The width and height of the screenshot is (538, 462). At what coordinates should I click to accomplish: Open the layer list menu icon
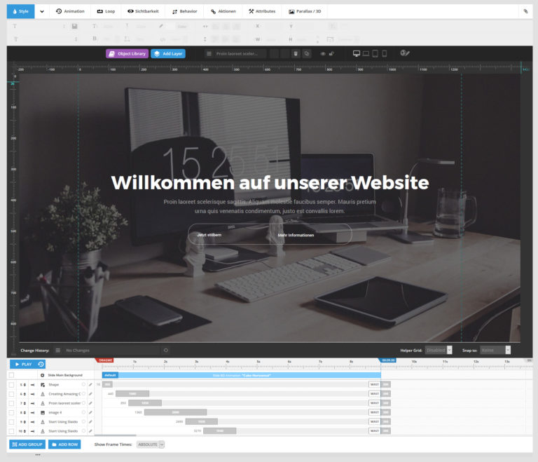[209, 53]
